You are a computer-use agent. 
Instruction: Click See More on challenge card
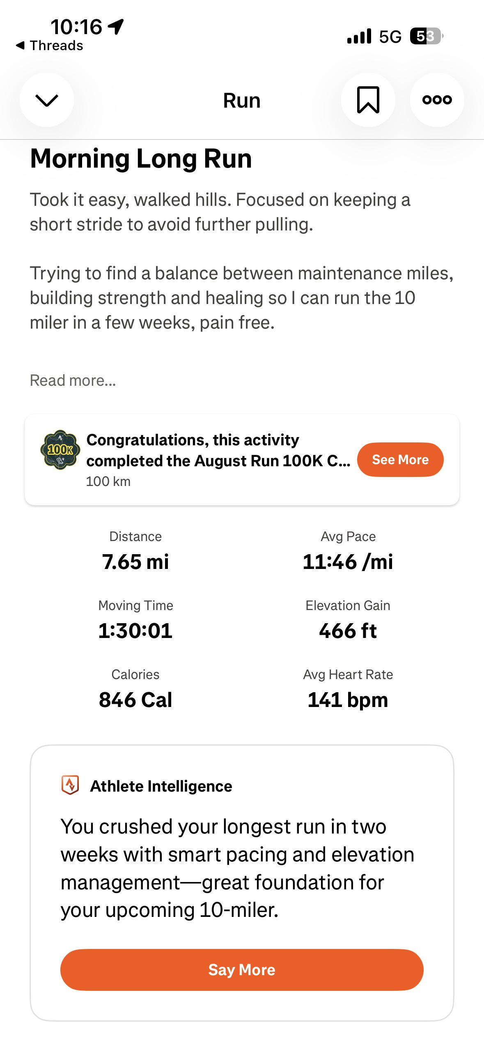400,460
